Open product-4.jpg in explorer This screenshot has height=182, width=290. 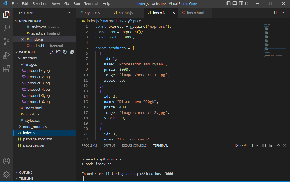click(45, 89)
